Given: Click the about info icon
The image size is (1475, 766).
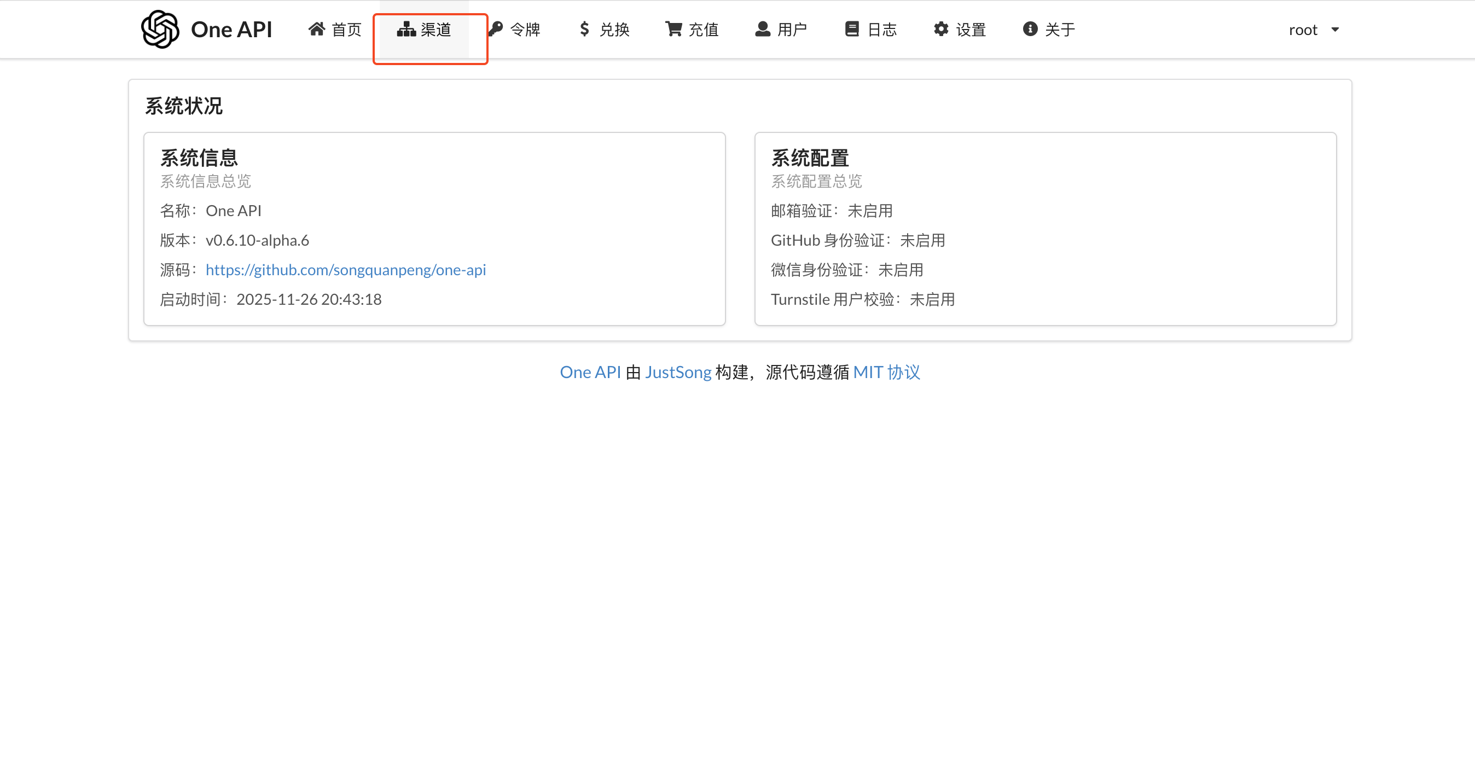Looking at the screenshot, I should tap(1030, 29).
